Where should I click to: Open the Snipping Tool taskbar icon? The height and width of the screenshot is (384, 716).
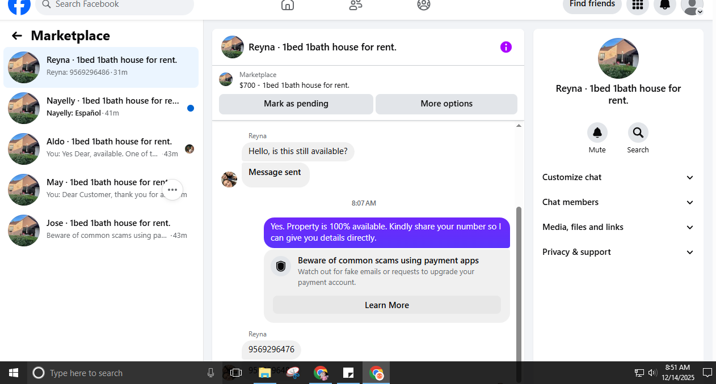pyautogui.click(x=293, y=373)
